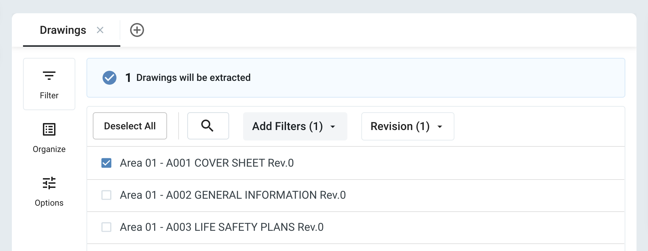Select 'Area 01 - A003 LIFE SAFETY PLANS Rev.0' text
The height and width of the screenshot is (251, 648).
[222, 227]
